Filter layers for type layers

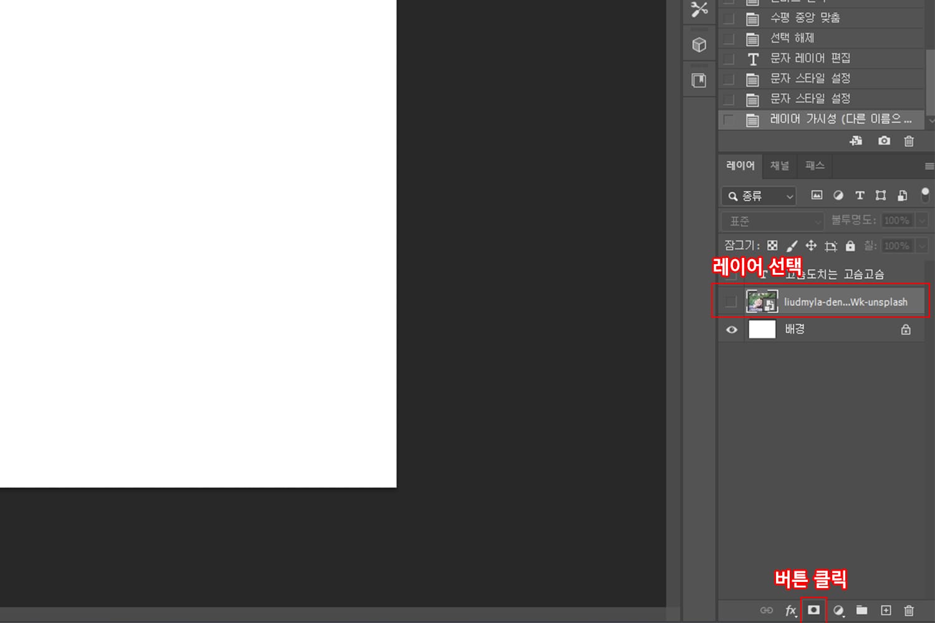pyautogui.click(x=860, y=195)
